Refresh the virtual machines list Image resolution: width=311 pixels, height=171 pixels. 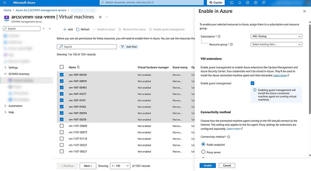tap(83, 29)
